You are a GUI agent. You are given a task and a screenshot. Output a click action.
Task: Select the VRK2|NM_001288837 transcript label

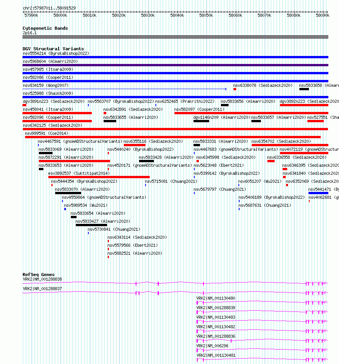[43, 289]
